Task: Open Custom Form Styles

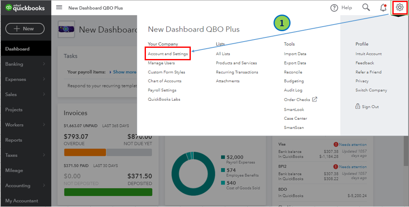Action: pos(166,72)
